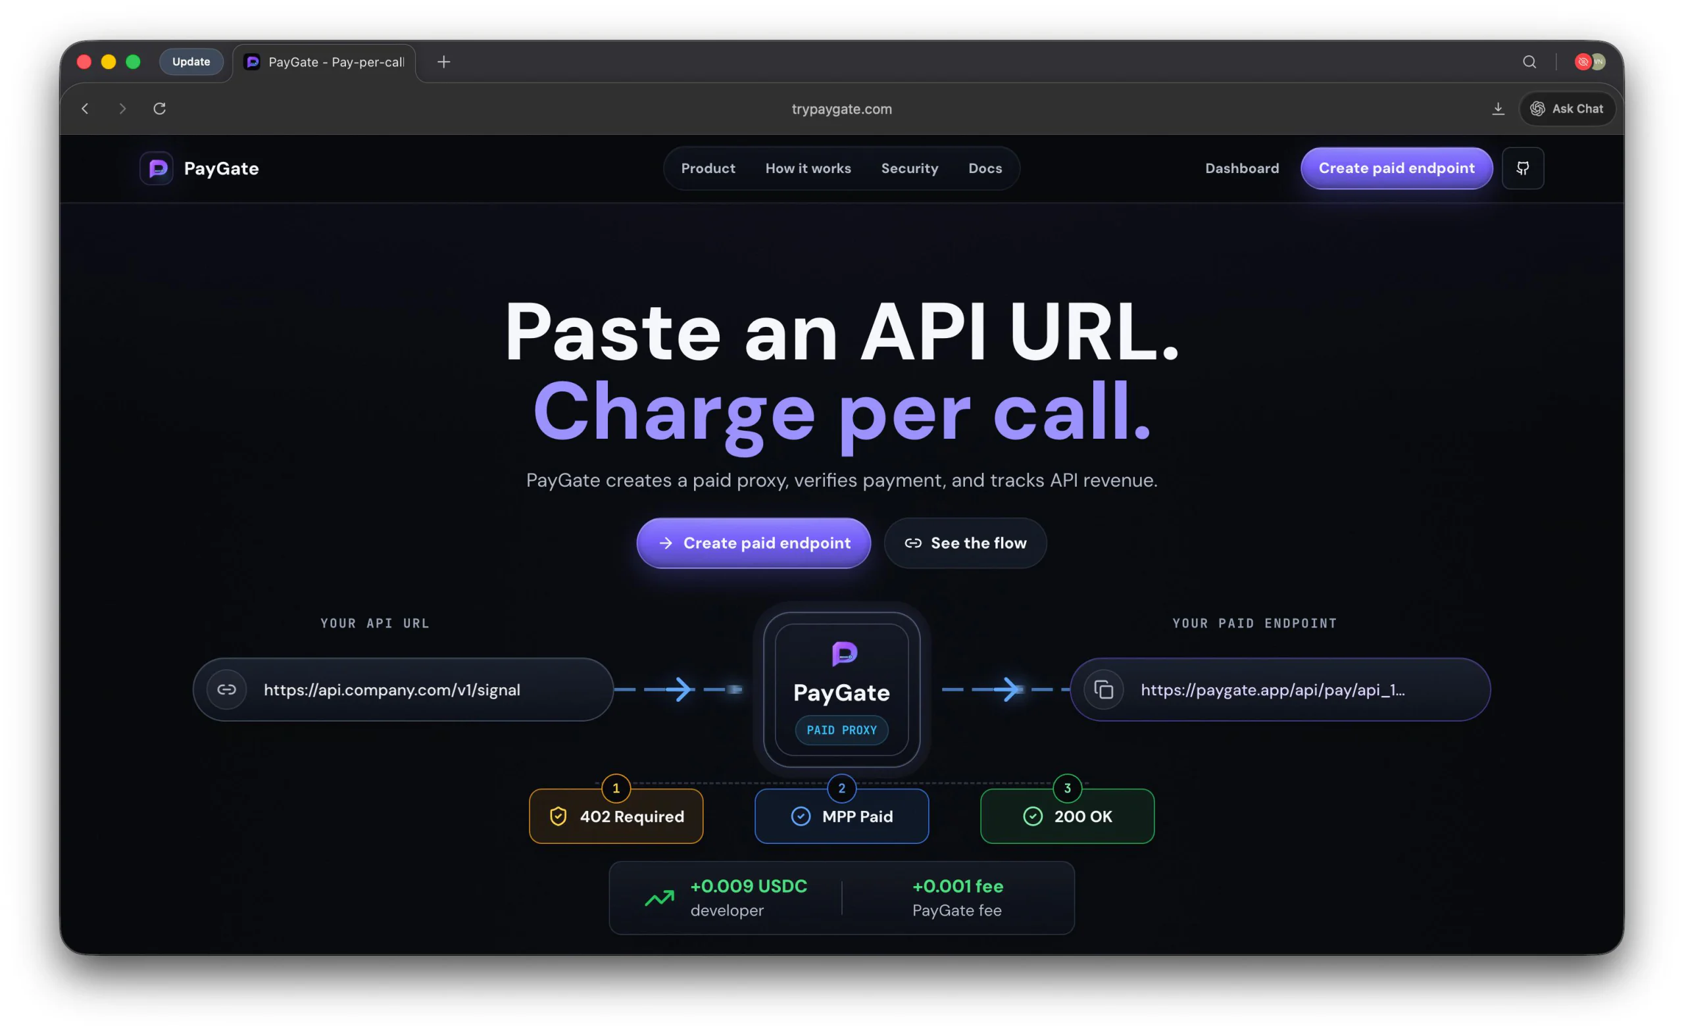Copy paid endpoint with copy icon
This screenshot has width=1684, height=1034.
point(1103,689)
